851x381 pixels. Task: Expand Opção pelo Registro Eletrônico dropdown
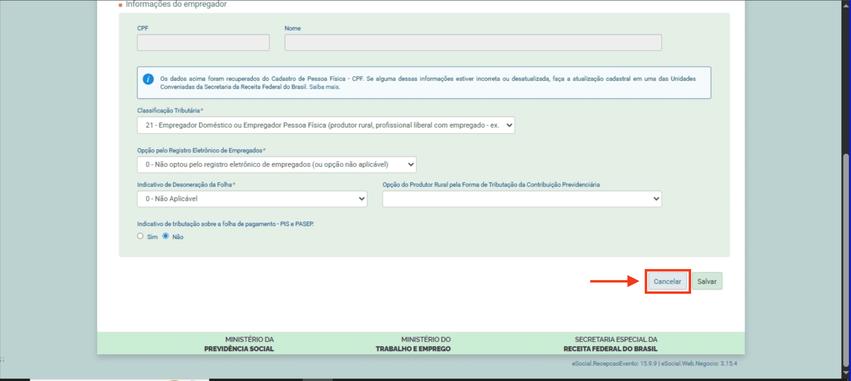click(x=276, y=165)
